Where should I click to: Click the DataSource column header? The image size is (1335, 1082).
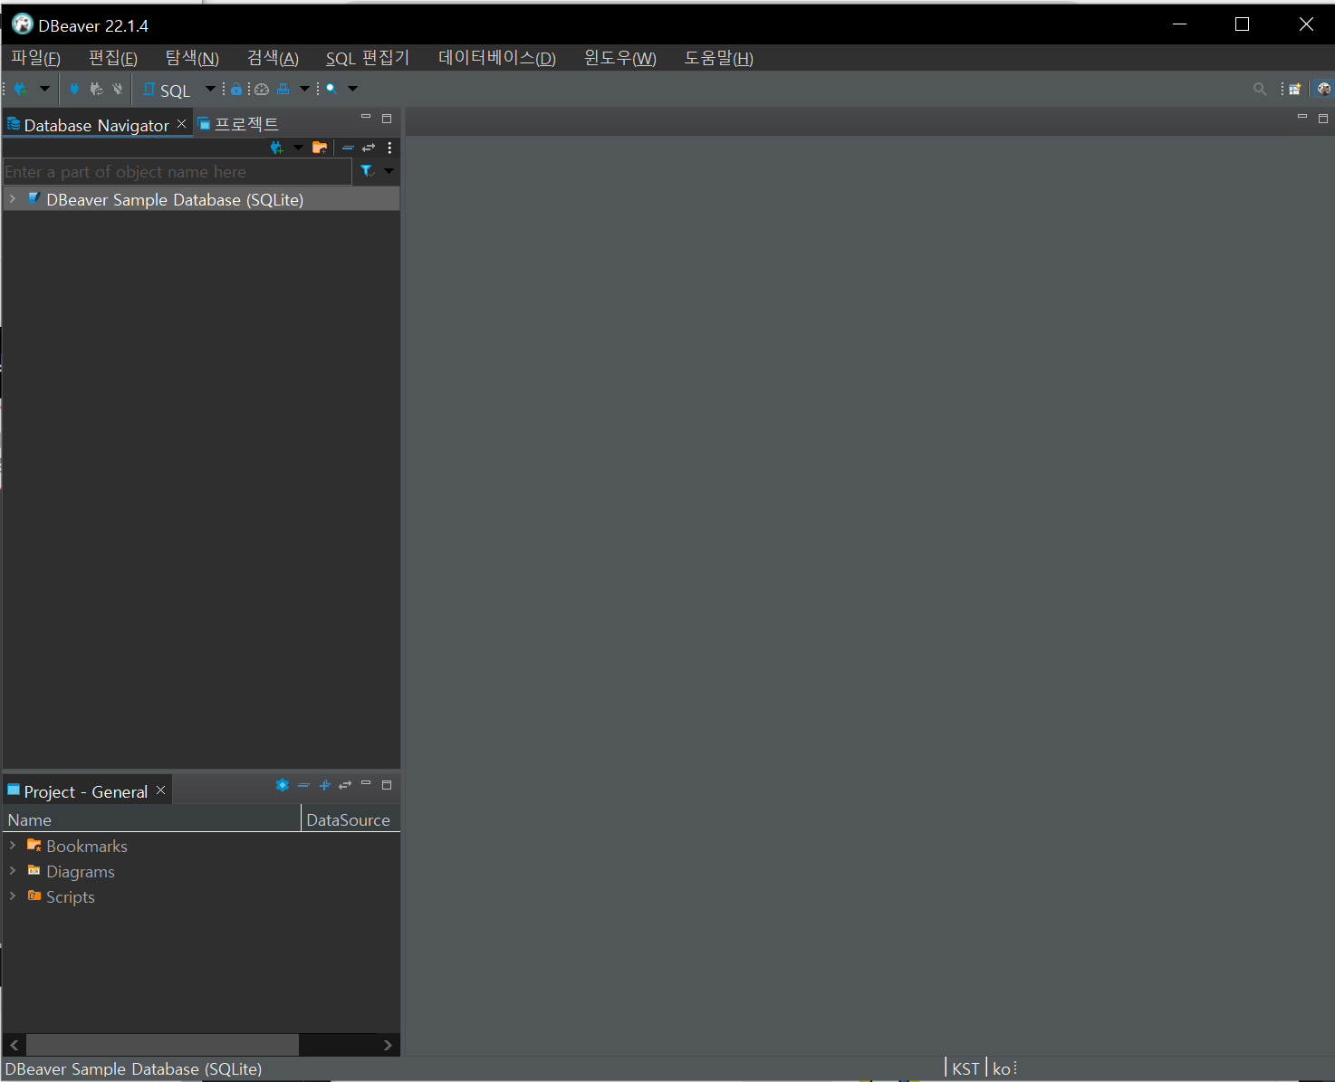coord(351,819)
